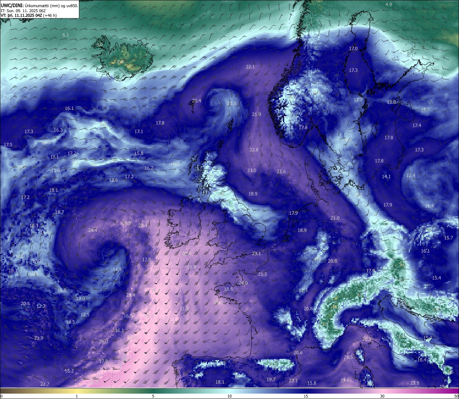This screenshot has height=399, width=459.
Task: Click the map value "14.1"
Action: [386, 176]
